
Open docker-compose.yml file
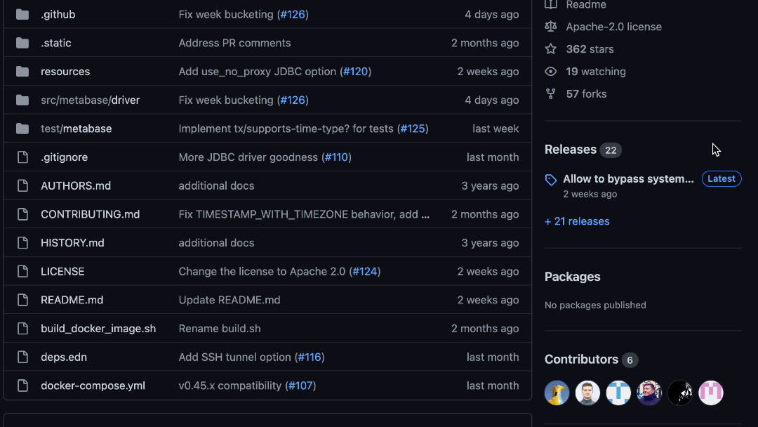[93, 386]
